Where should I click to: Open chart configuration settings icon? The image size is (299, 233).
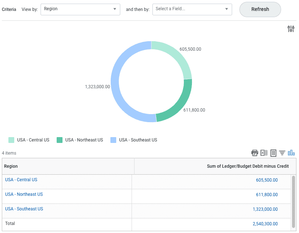coord(291,29)
